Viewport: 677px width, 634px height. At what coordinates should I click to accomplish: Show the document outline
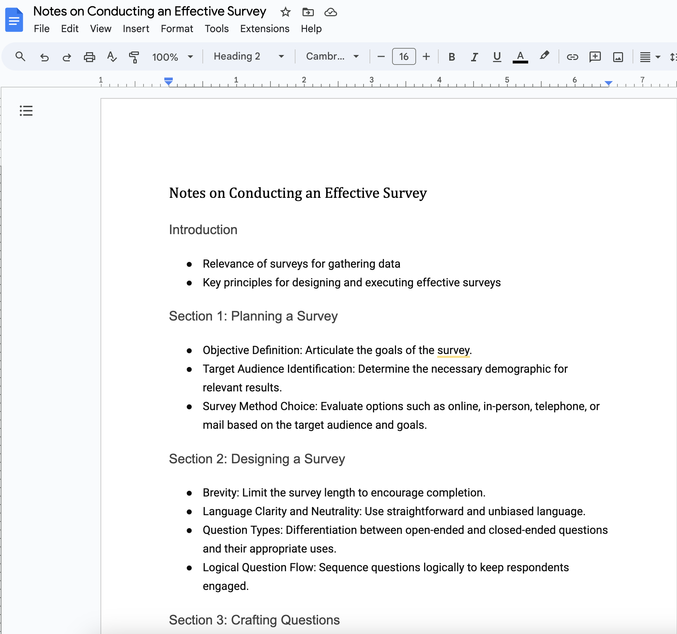pyautogui.click(x=26, y=111)
